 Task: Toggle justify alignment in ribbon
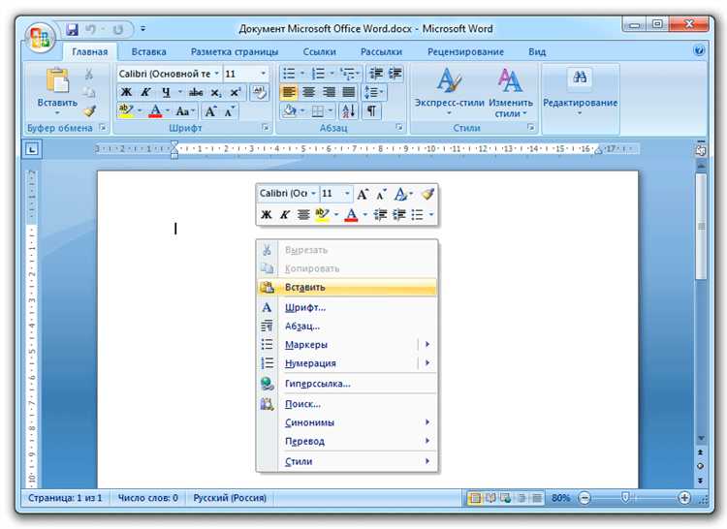pos(349,93)
